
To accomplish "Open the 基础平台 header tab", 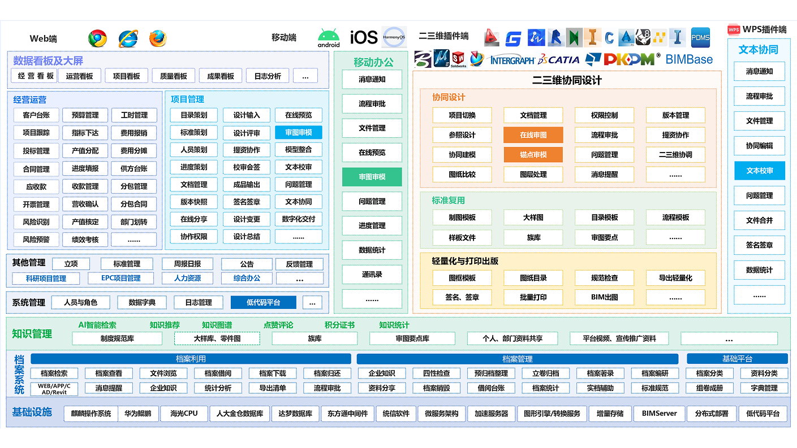I will tap(737, 359).
